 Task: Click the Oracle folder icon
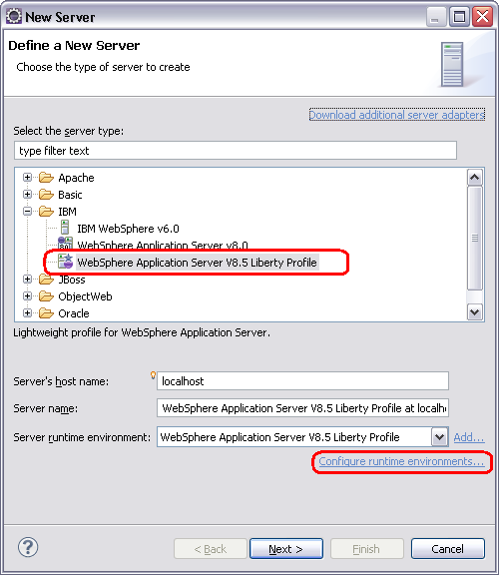pos(46,313)
